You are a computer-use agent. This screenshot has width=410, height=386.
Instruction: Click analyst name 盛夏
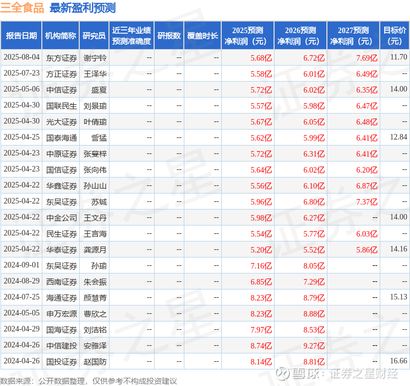tap(99, 90)
